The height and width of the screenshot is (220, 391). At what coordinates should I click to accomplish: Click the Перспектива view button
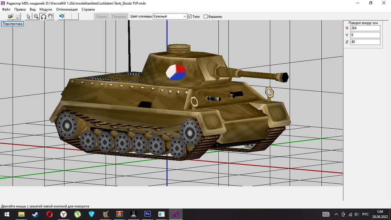point(13,24)
